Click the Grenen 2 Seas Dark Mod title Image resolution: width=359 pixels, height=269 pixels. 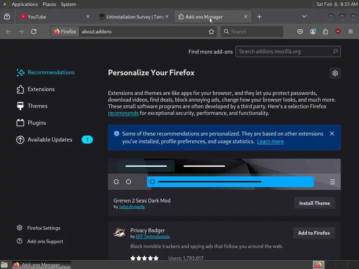tap(142, 201)
